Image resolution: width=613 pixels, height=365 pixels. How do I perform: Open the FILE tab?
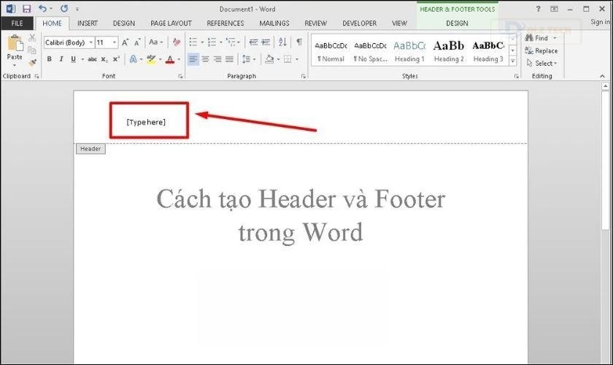[x=17, y=23]
